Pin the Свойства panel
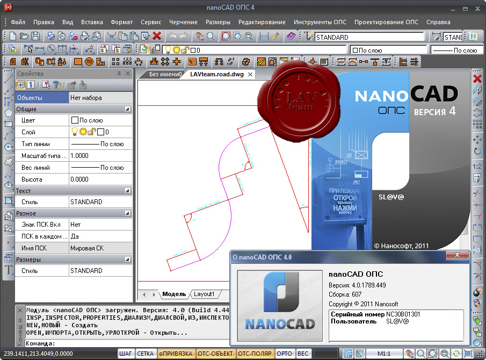This screenshot has width=486, height=360. [119, 74]
